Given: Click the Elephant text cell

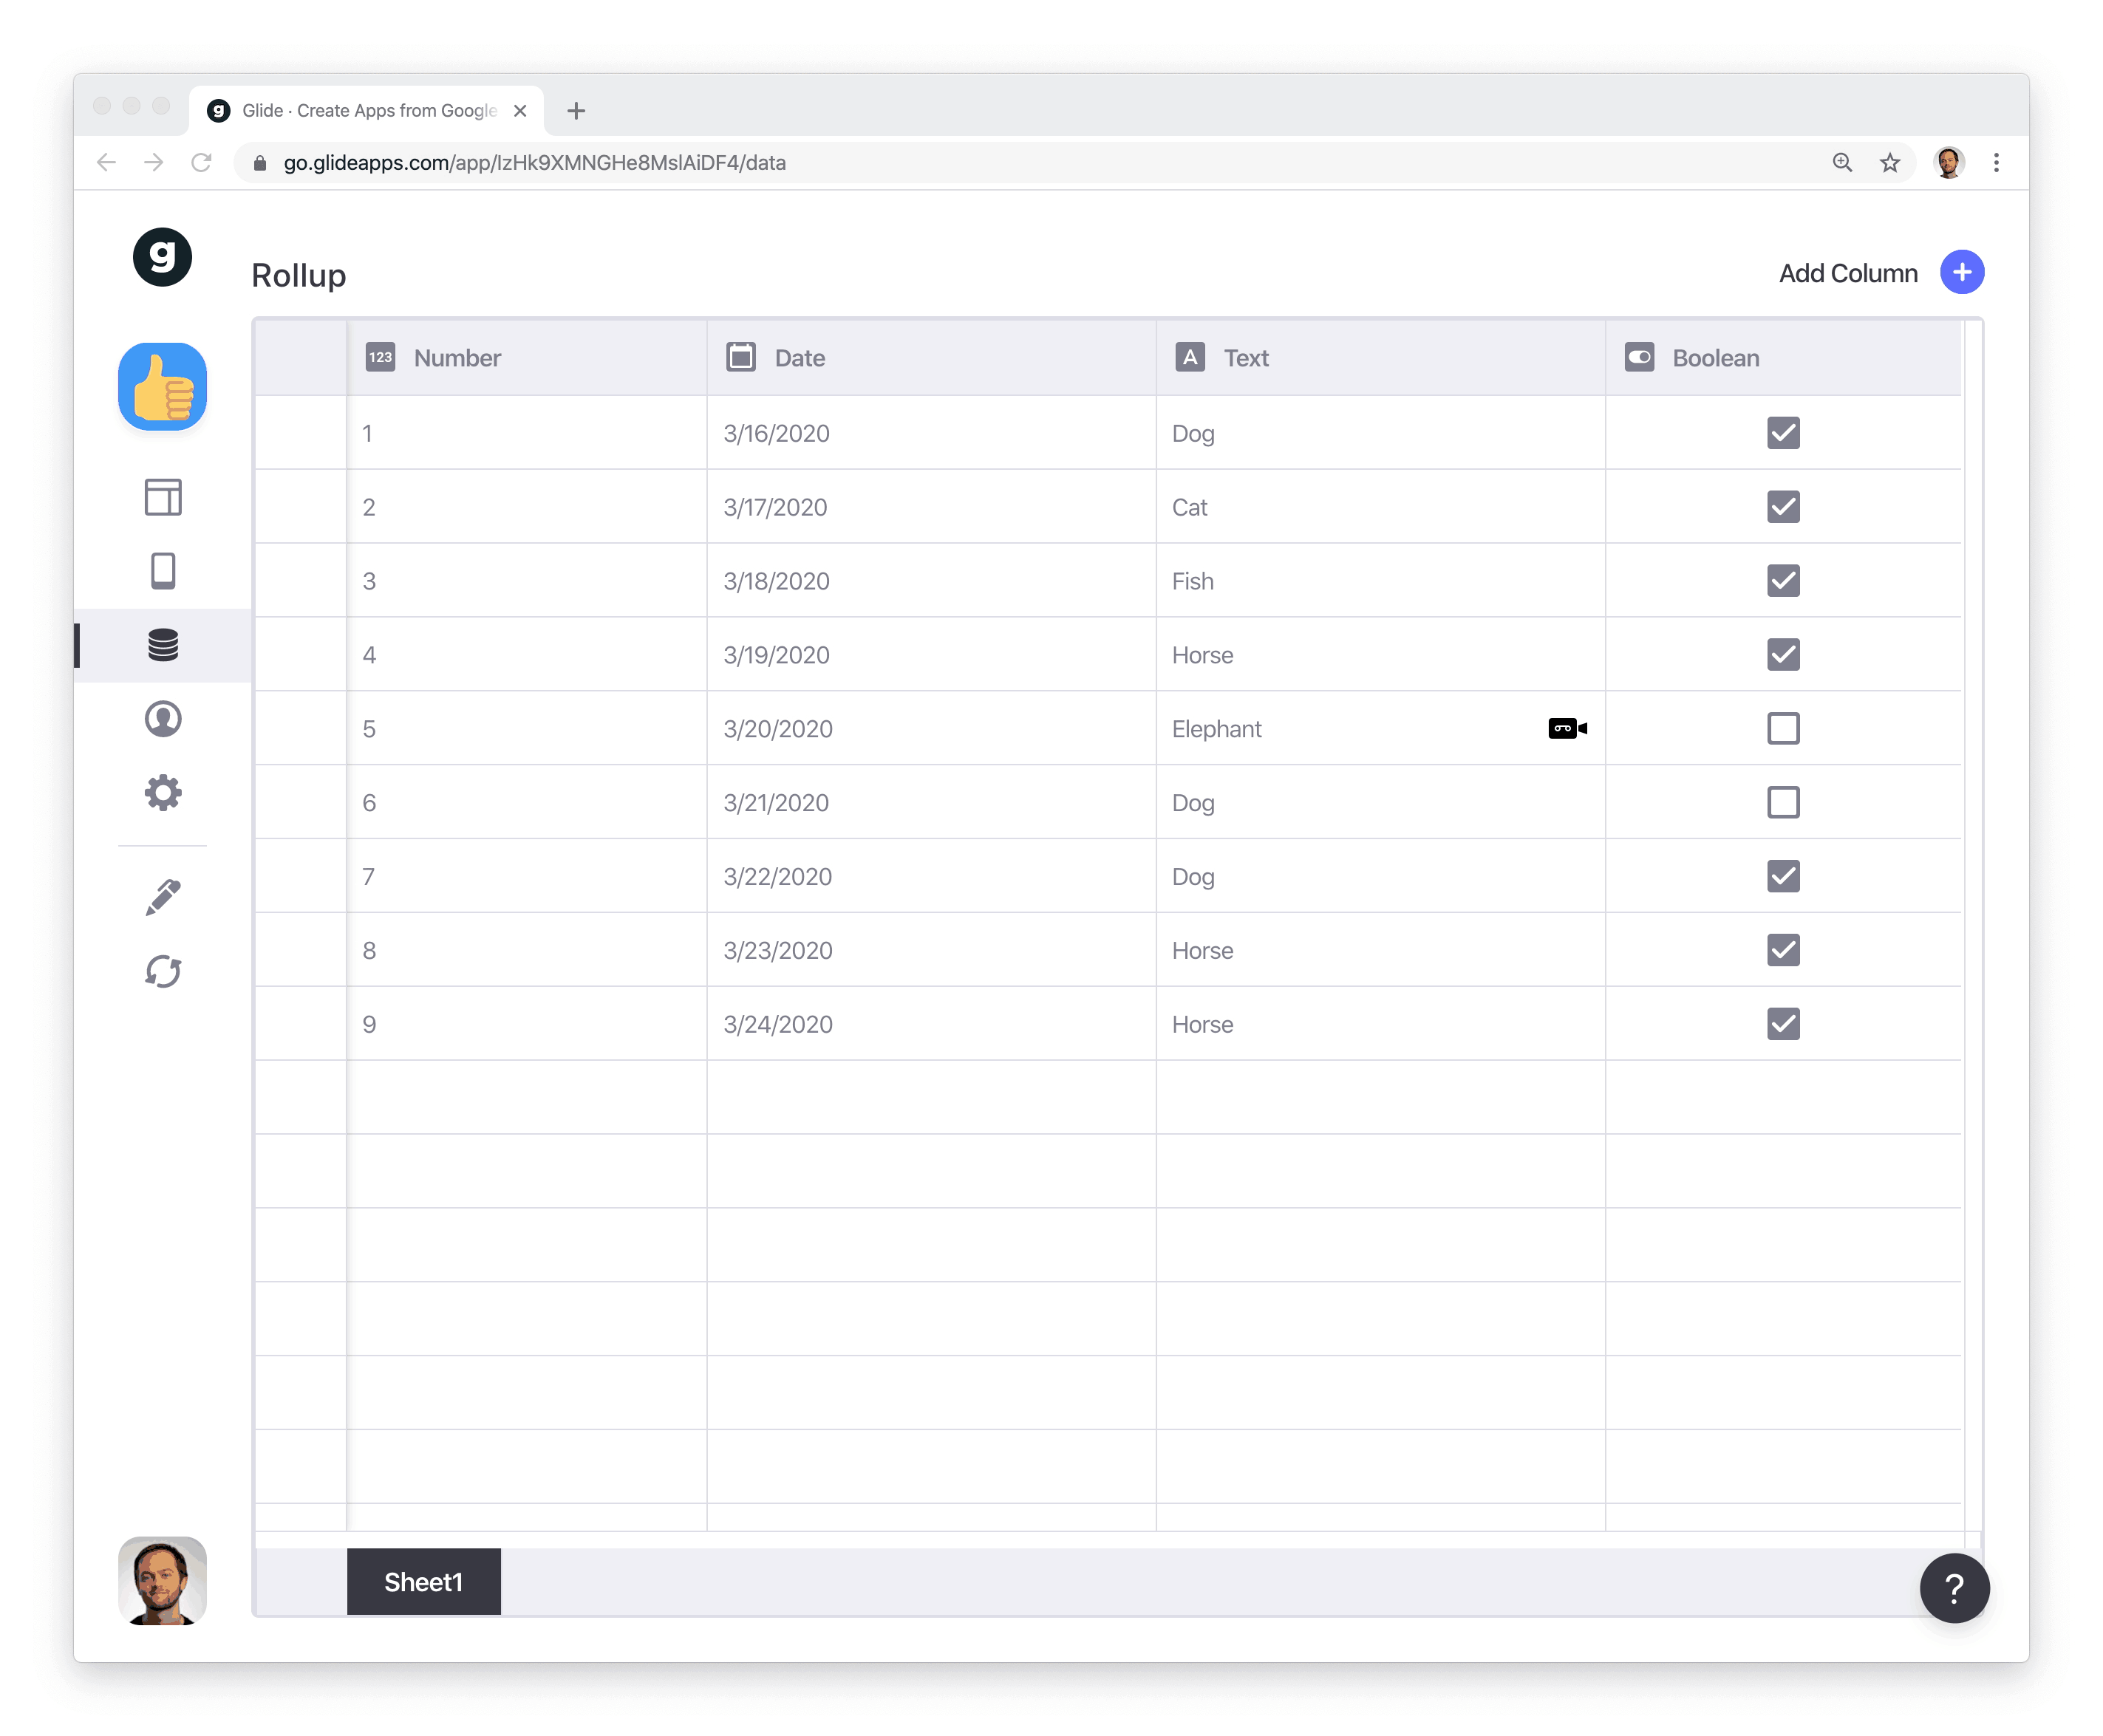Looking at the screenshot, I should click(x=1216, y=729).
